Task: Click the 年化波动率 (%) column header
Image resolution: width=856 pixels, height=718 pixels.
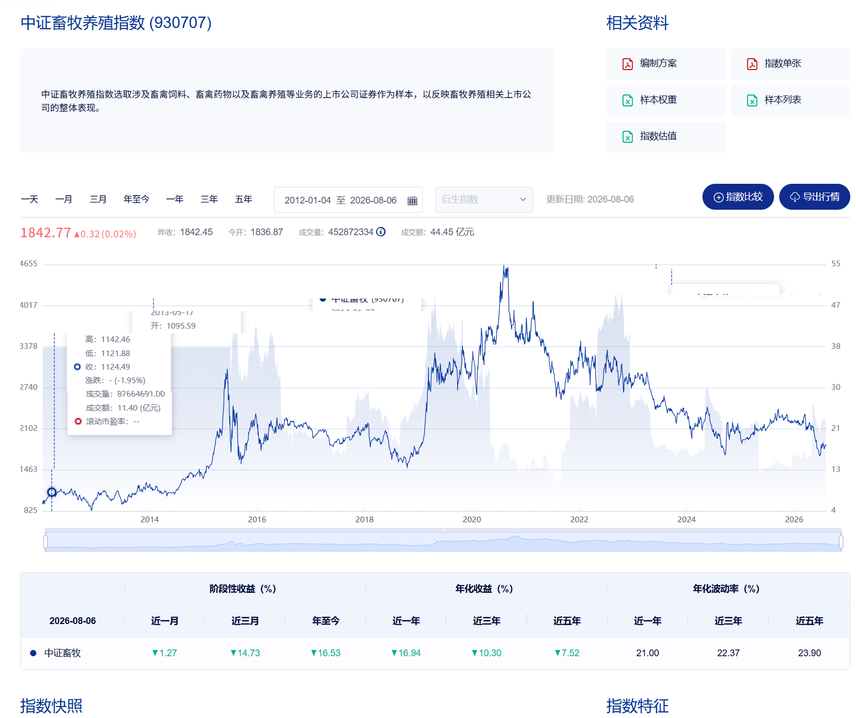Action: click(x=726, y=589)
